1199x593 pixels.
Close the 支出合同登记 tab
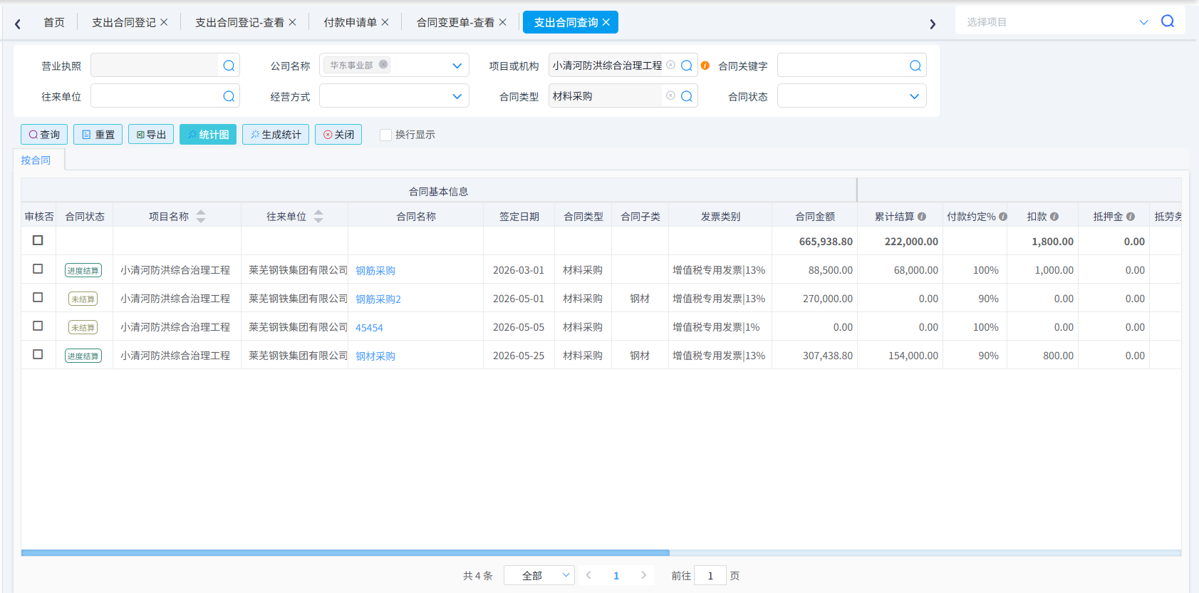pos(164,22)
